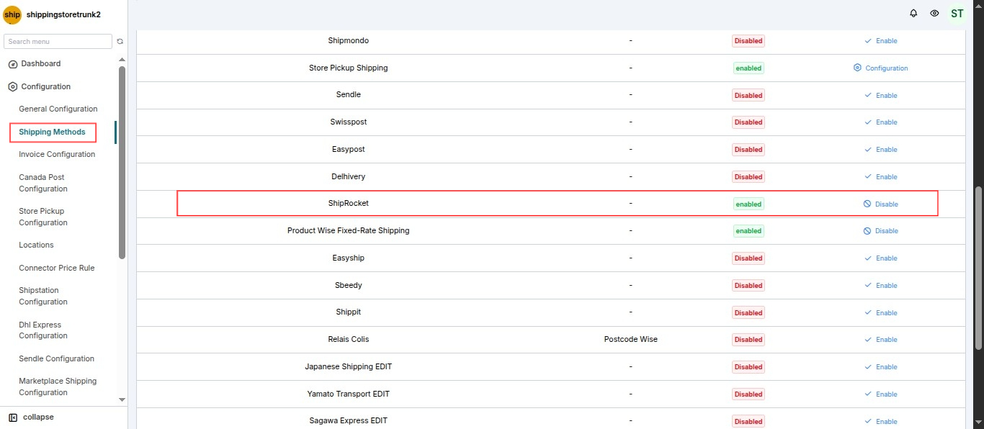Click the ship store logo
This screenshot has width=984, height=429.
click(12, 14)
